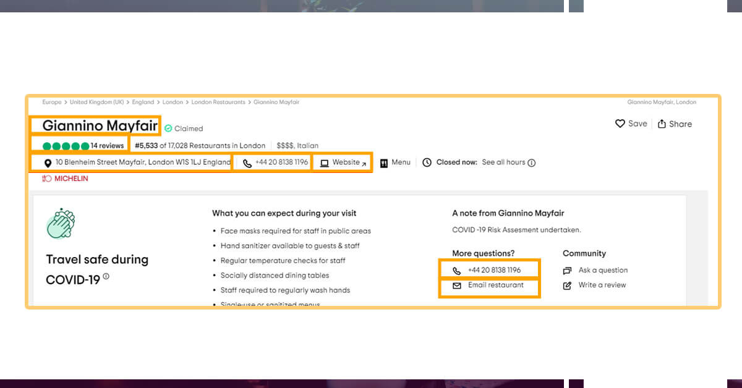Click the envelope icon for Email restaurant
742x388 pixels.
(x=457, y=285)
